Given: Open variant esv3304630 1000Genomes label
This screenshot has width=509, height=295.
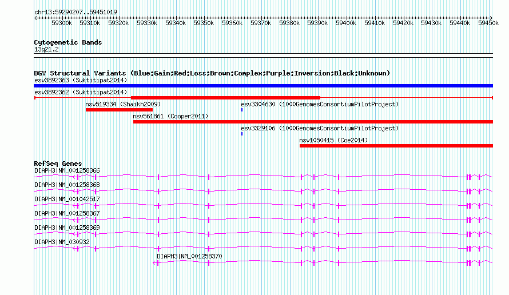Looking at the screenshot, I should 320,104.
